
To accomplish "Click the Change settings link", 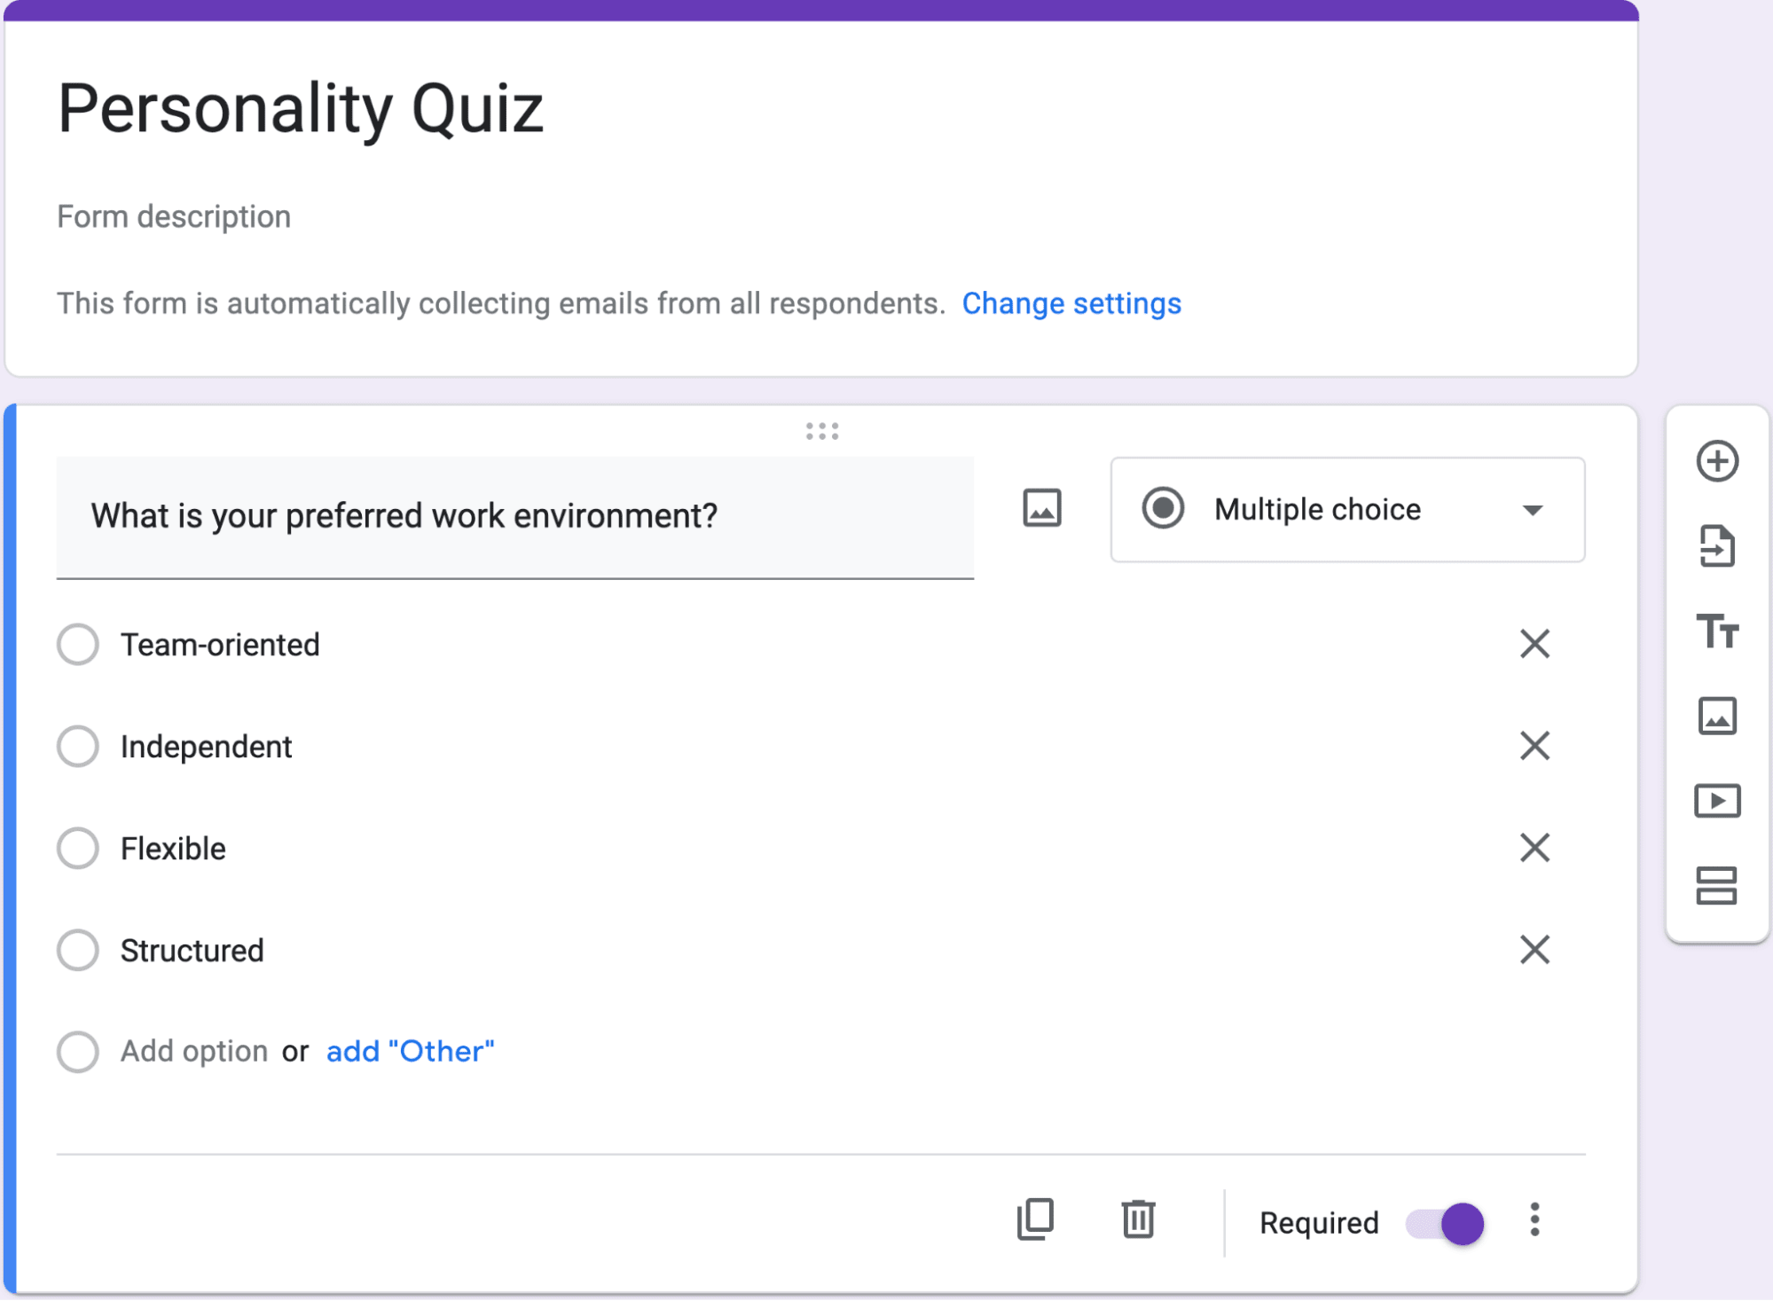I will (1071, 303).
